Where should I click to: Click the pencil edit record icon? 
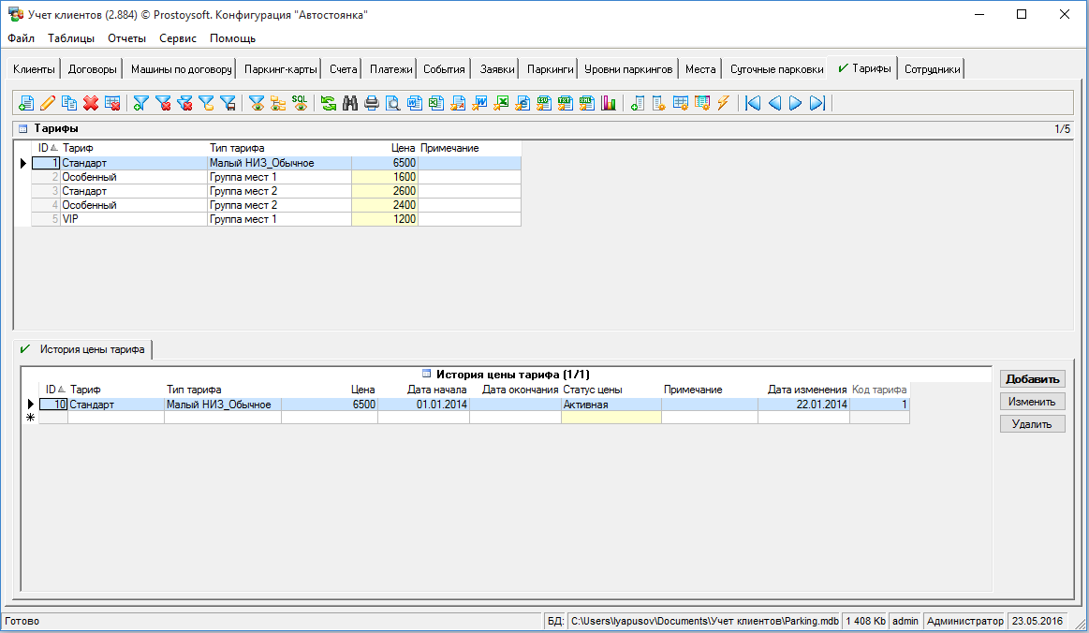pyautogui.click(x=47, y=103)
